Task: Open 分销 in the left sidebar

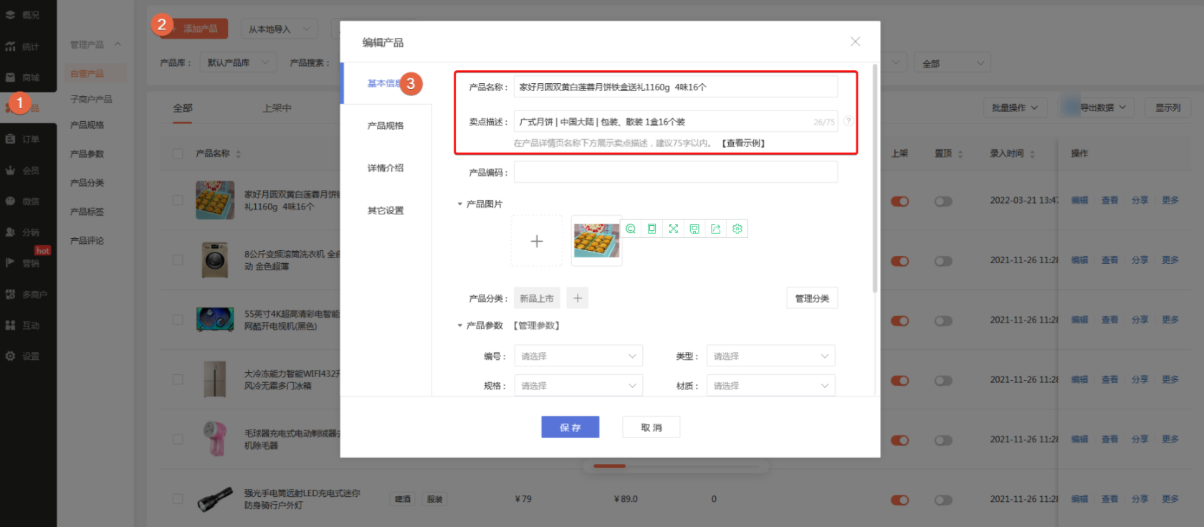Action: point(22,232)
